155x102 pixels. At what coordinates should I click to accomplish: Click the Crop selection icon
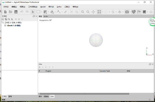pyautogui.click(x=77, y=12)
